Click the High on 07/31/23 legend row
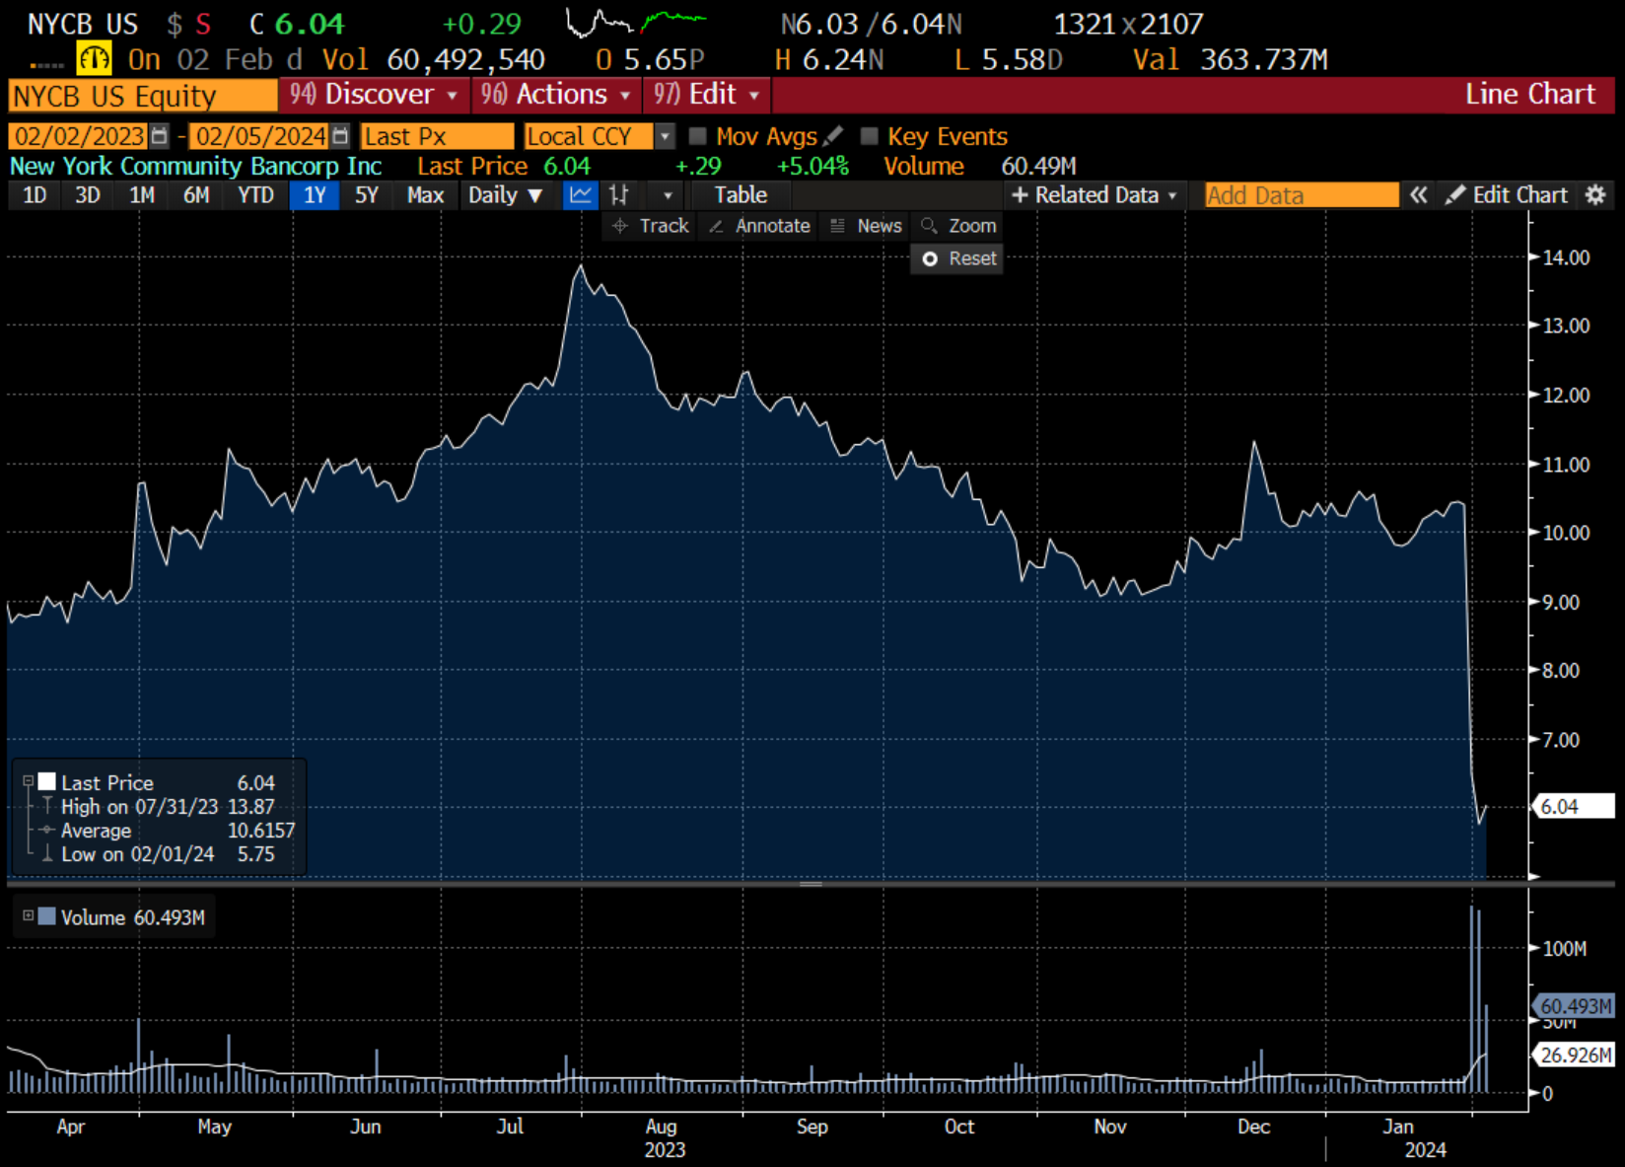 168,806
